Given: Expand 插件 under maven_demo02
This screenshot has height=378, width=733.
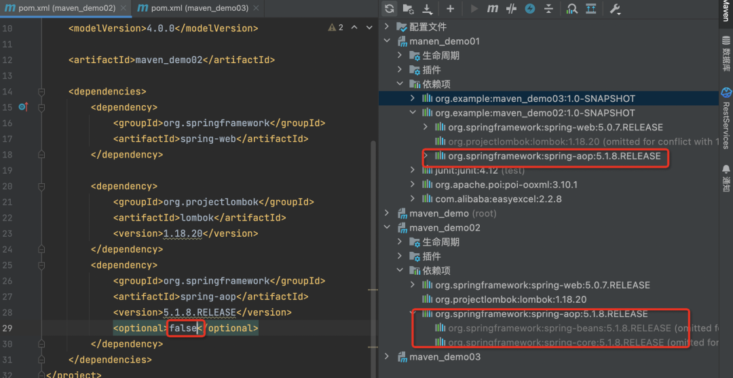Looking at the screenshot, I should click(x=400, y=257).
